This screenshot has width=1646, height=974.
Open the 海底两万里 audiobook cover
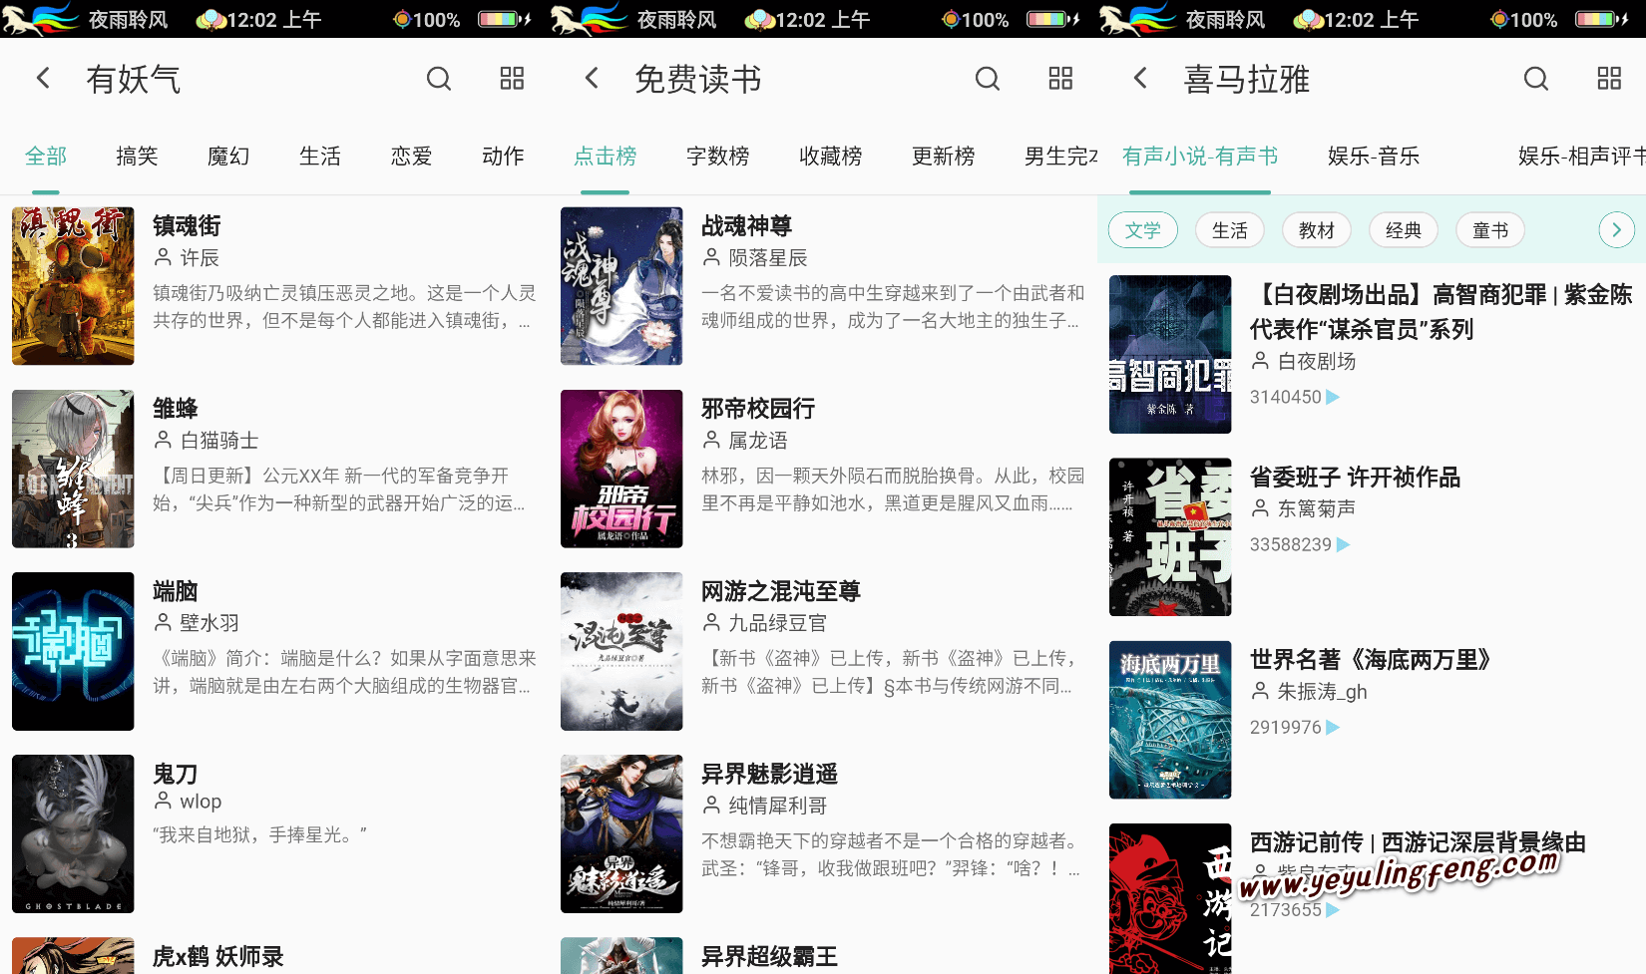[x=1170, y=720]
